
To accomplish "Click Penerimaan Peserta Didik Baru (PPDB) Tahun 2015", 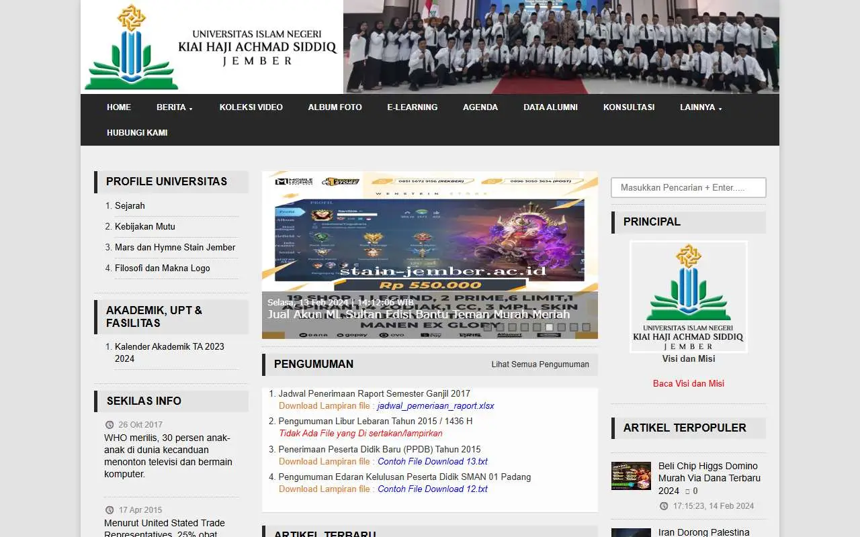I will pos(380,450).
